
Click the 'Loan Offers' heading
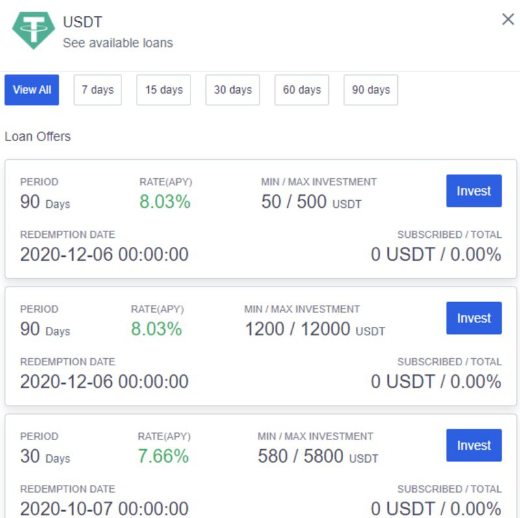pos(38,136)
